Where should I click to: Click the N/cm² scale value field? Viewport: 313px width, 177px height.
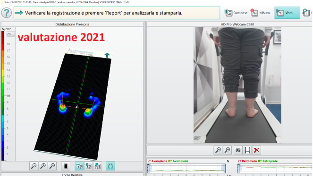[10, 34]
